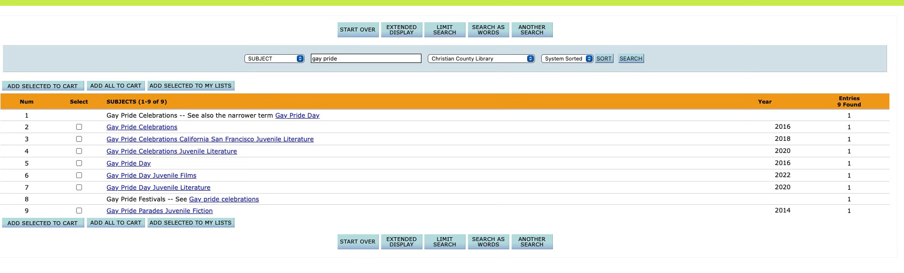Open the Gay Pride Celebrations link in row 2

(x=142, y=127)
